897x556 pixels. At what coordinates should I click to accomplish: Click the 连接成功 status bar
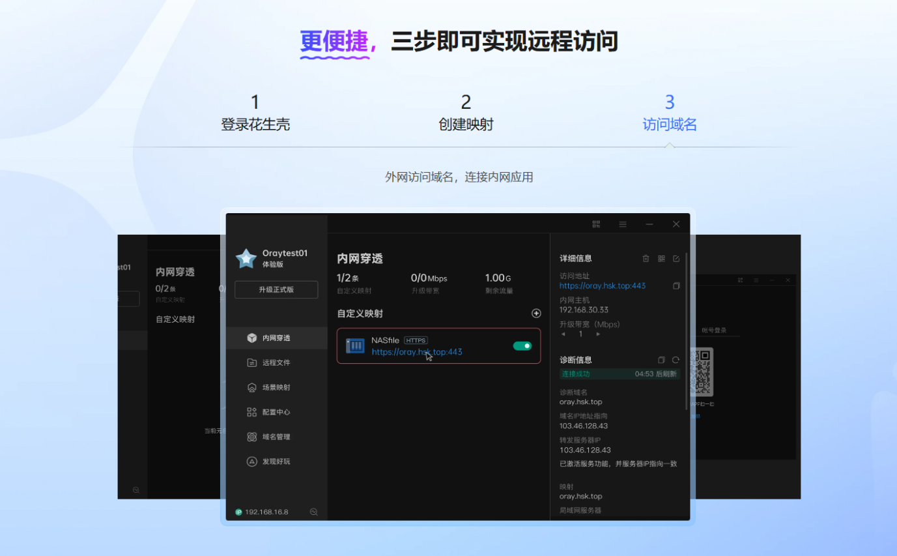click(619, 373)
